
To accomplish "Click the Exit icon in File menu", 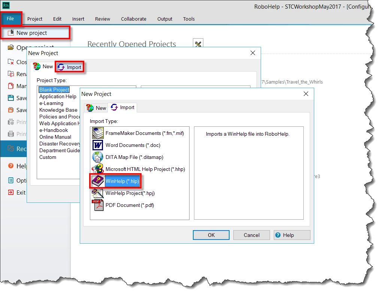I will click(11, 192).
